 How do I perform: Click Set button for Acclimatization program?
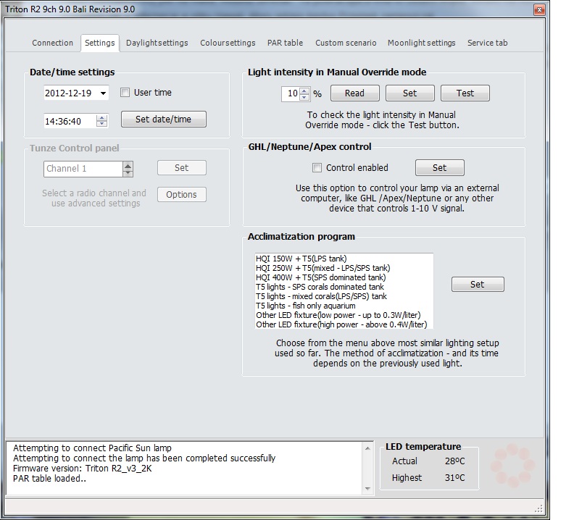coord(477,285)
